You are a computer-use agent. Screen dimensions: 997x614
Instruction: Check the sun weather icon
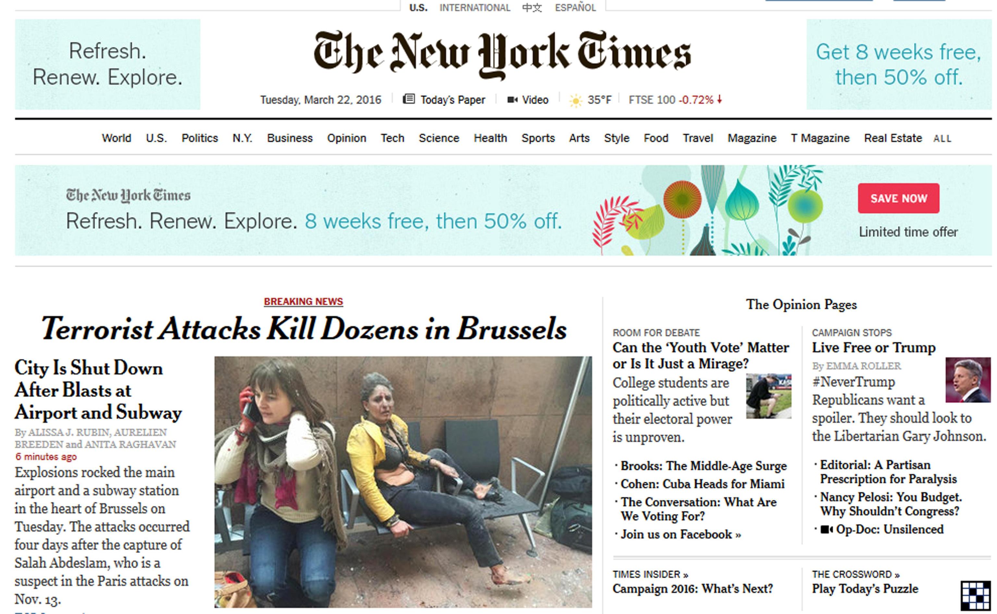coord(575,100)
